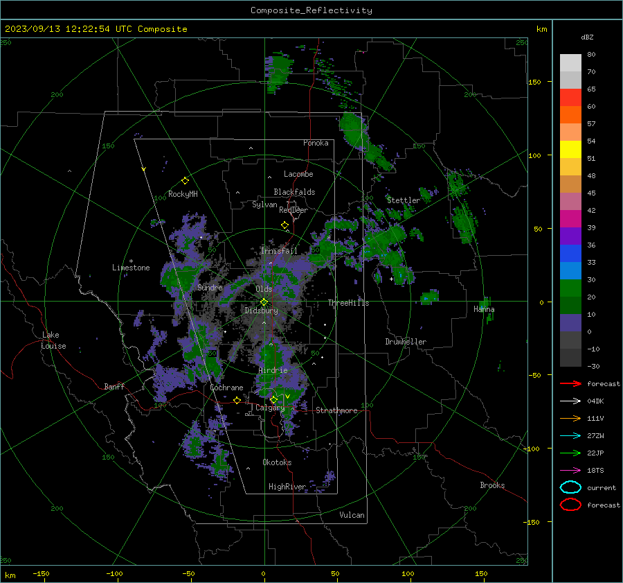Image resolution: width=623 pixels, height=583 pixels.
Task: Click the Strathmore town label
Action: coord(336,410)
